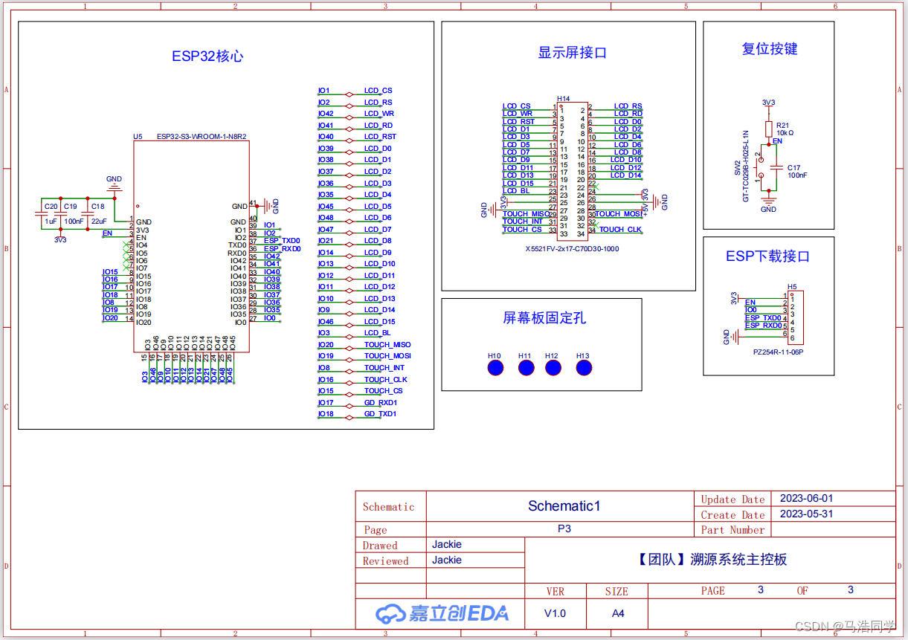Click the Schematic1 title text field

click(x=564, y=506)
